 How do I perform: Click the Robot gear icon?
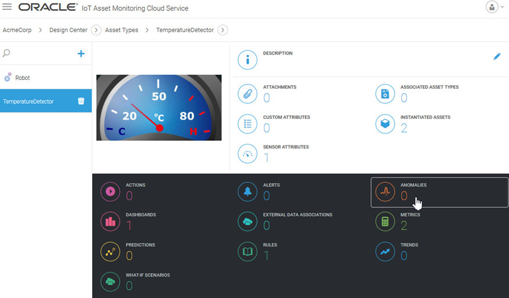pyautogui.click(x=8, y=77)
